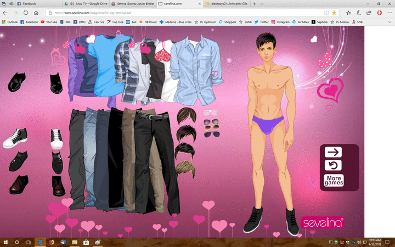Click the sevelina logo
This screenshot has height=247, width=395.
click(x=322, y=222)
